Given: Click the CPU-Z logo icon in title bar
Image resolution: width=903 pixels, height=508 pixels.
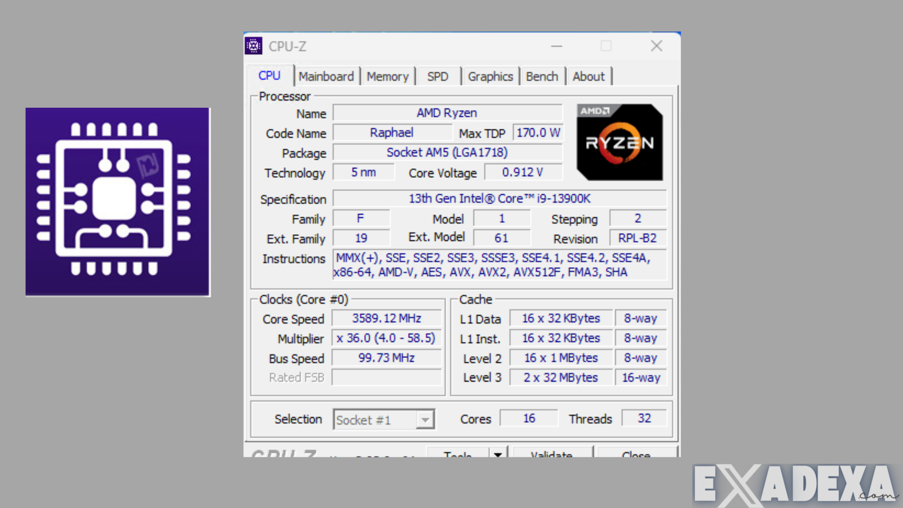Looking at the screenshot, I should point(253,46).
